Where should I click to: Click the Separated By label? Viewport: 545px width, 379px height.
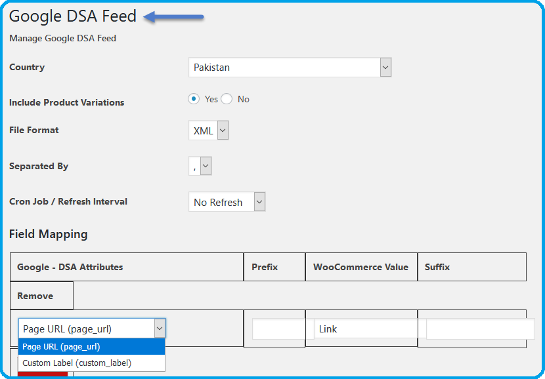(39, 167)
